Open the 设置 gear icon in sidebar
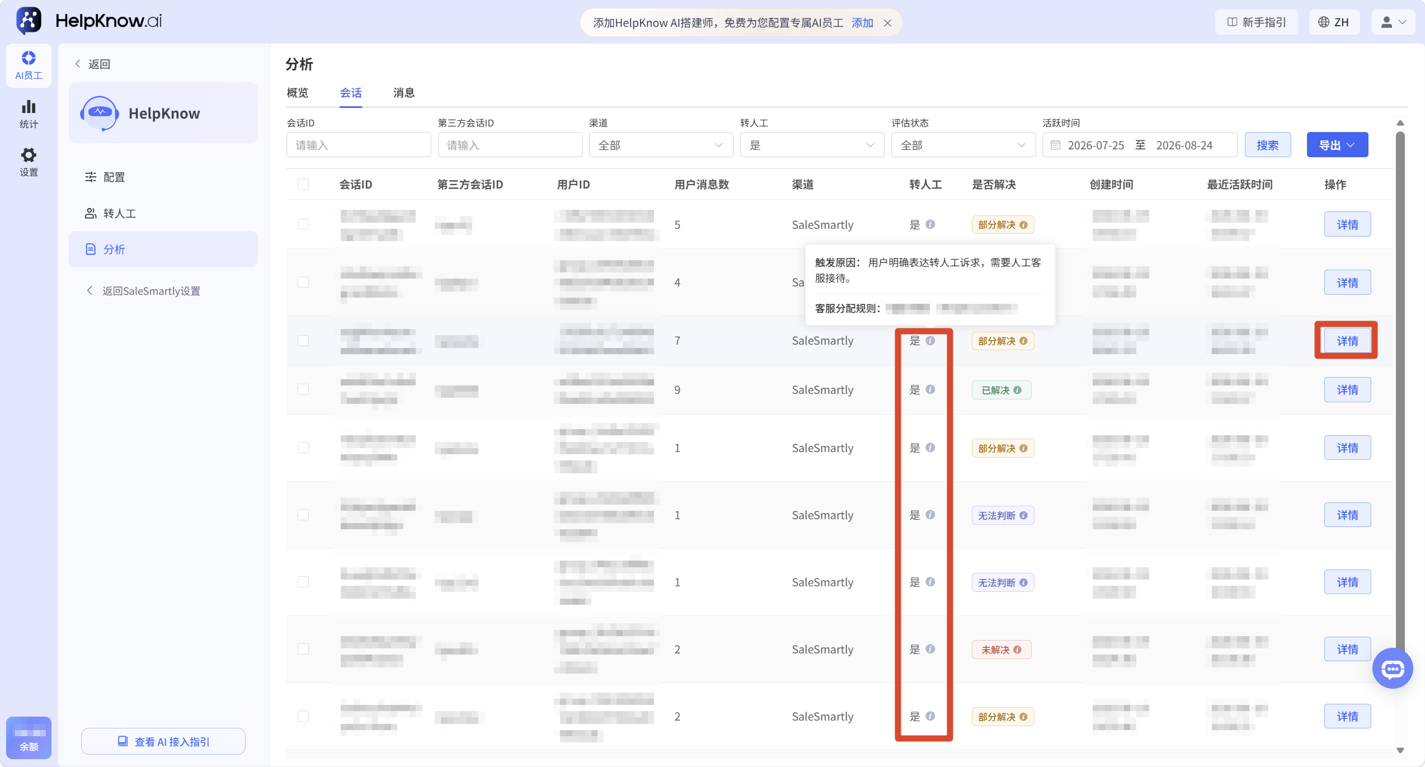Screen dimensions: 1425x767 click(29, 162)
